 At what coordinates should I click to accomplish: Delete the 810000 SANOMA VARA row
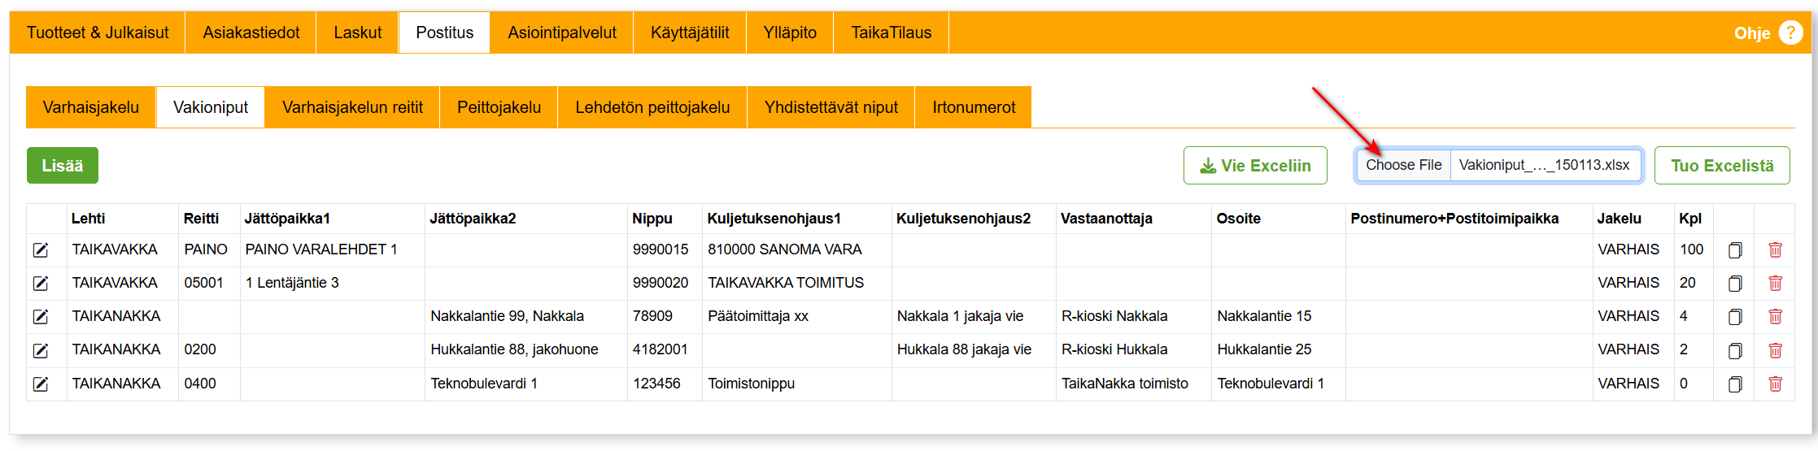tap(1776, 250)
